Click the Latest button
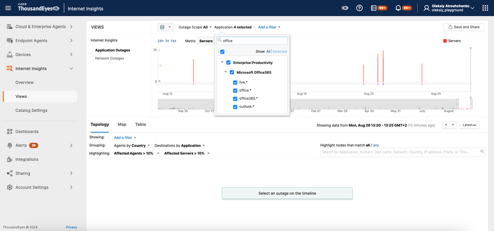The image size is (494, 231). pyautogui.click(x=469, y=125)
